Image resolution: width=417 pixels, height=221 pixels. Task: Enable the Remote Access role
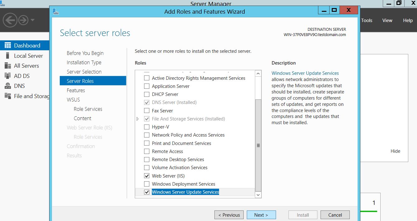tap(147, 151)
